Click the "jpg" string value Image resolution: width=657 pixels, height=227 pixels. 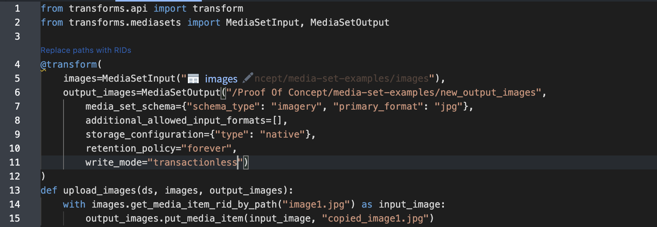(x=449, y=107)
